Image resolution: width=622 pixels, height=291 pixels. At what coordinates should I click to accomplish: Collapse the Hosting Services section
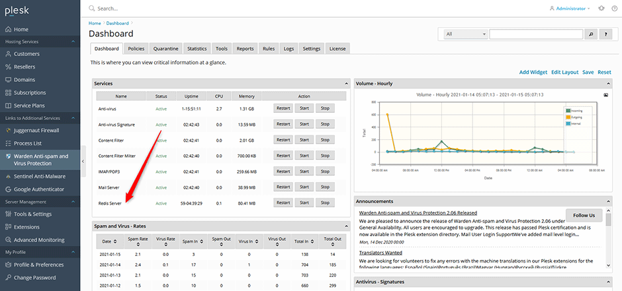(x=73, y=42)
